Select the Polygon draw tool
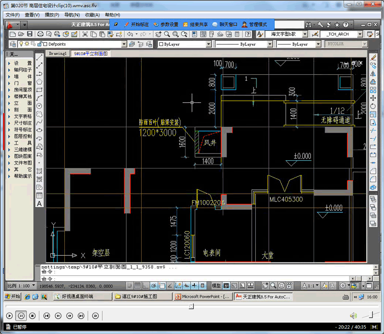The height and width of the screenshot is (334, 384). (x=39, y=82)
